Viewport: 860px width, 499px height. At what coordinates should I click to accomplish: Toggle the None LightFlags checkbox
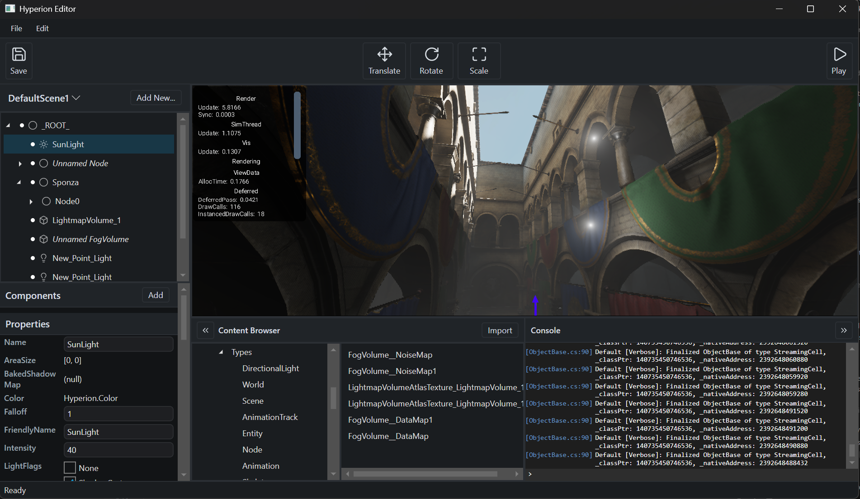coord(70,467)
